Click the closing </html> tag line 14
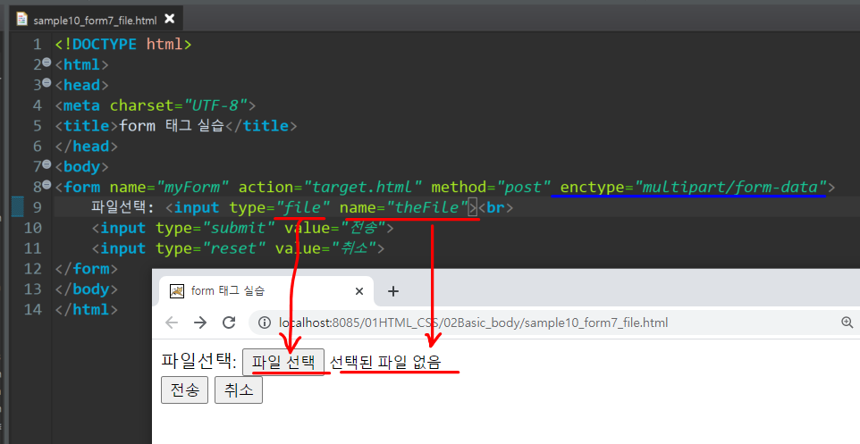The height and width of the screenshot is (444, 860). (x=86, y=309)
